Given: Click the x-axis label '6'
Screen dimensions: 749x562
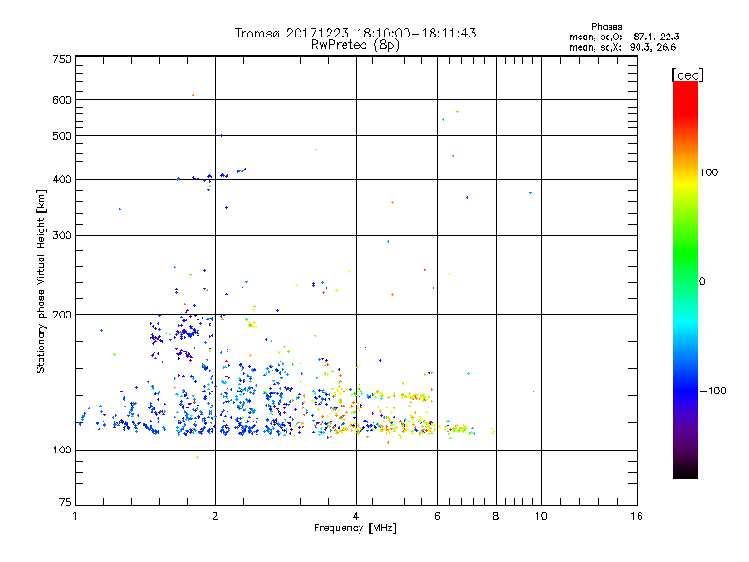Looking at the screenshot, I should coord(437,516).
